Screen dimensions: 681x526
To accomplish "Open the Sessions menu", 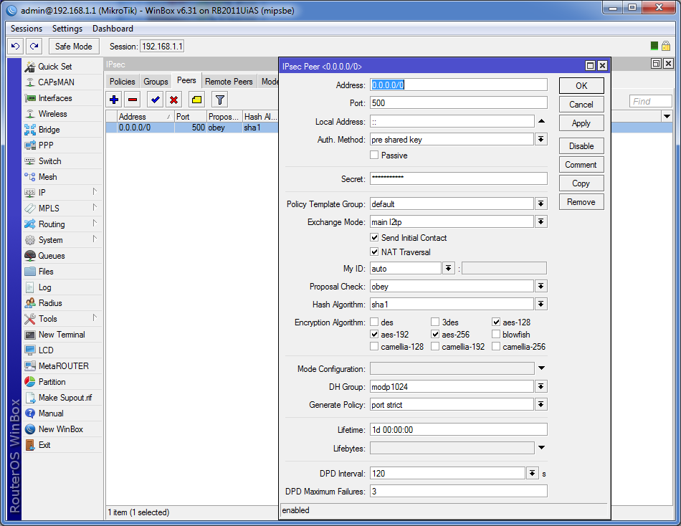I will pyautogui.click(x=27, y=29).
